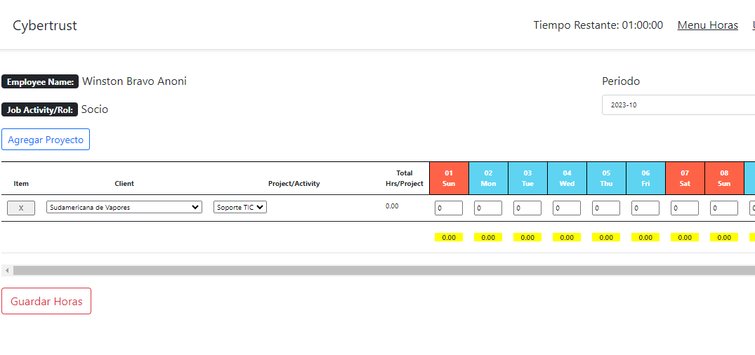Select the hours field for 02 Mon

pyautogui.click(x=488, y=208)
